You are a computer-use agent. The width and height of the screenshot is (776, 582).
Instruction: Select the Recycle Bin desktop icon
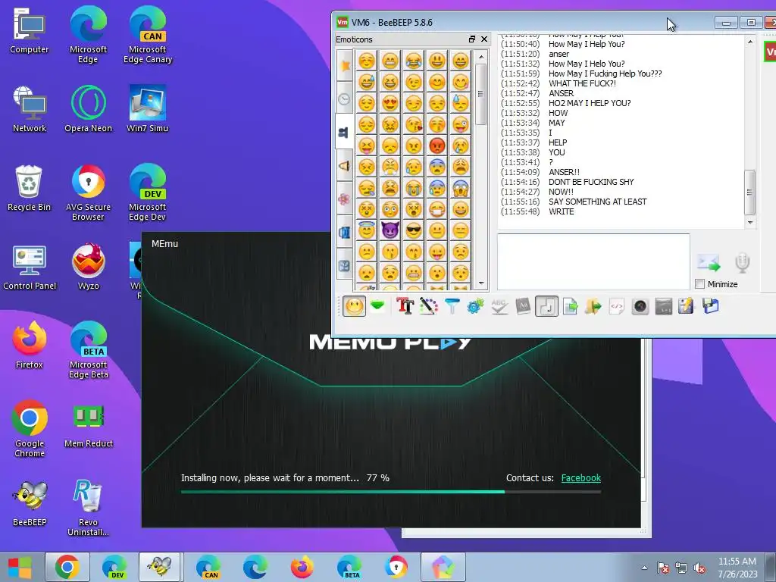click(30, 188)
